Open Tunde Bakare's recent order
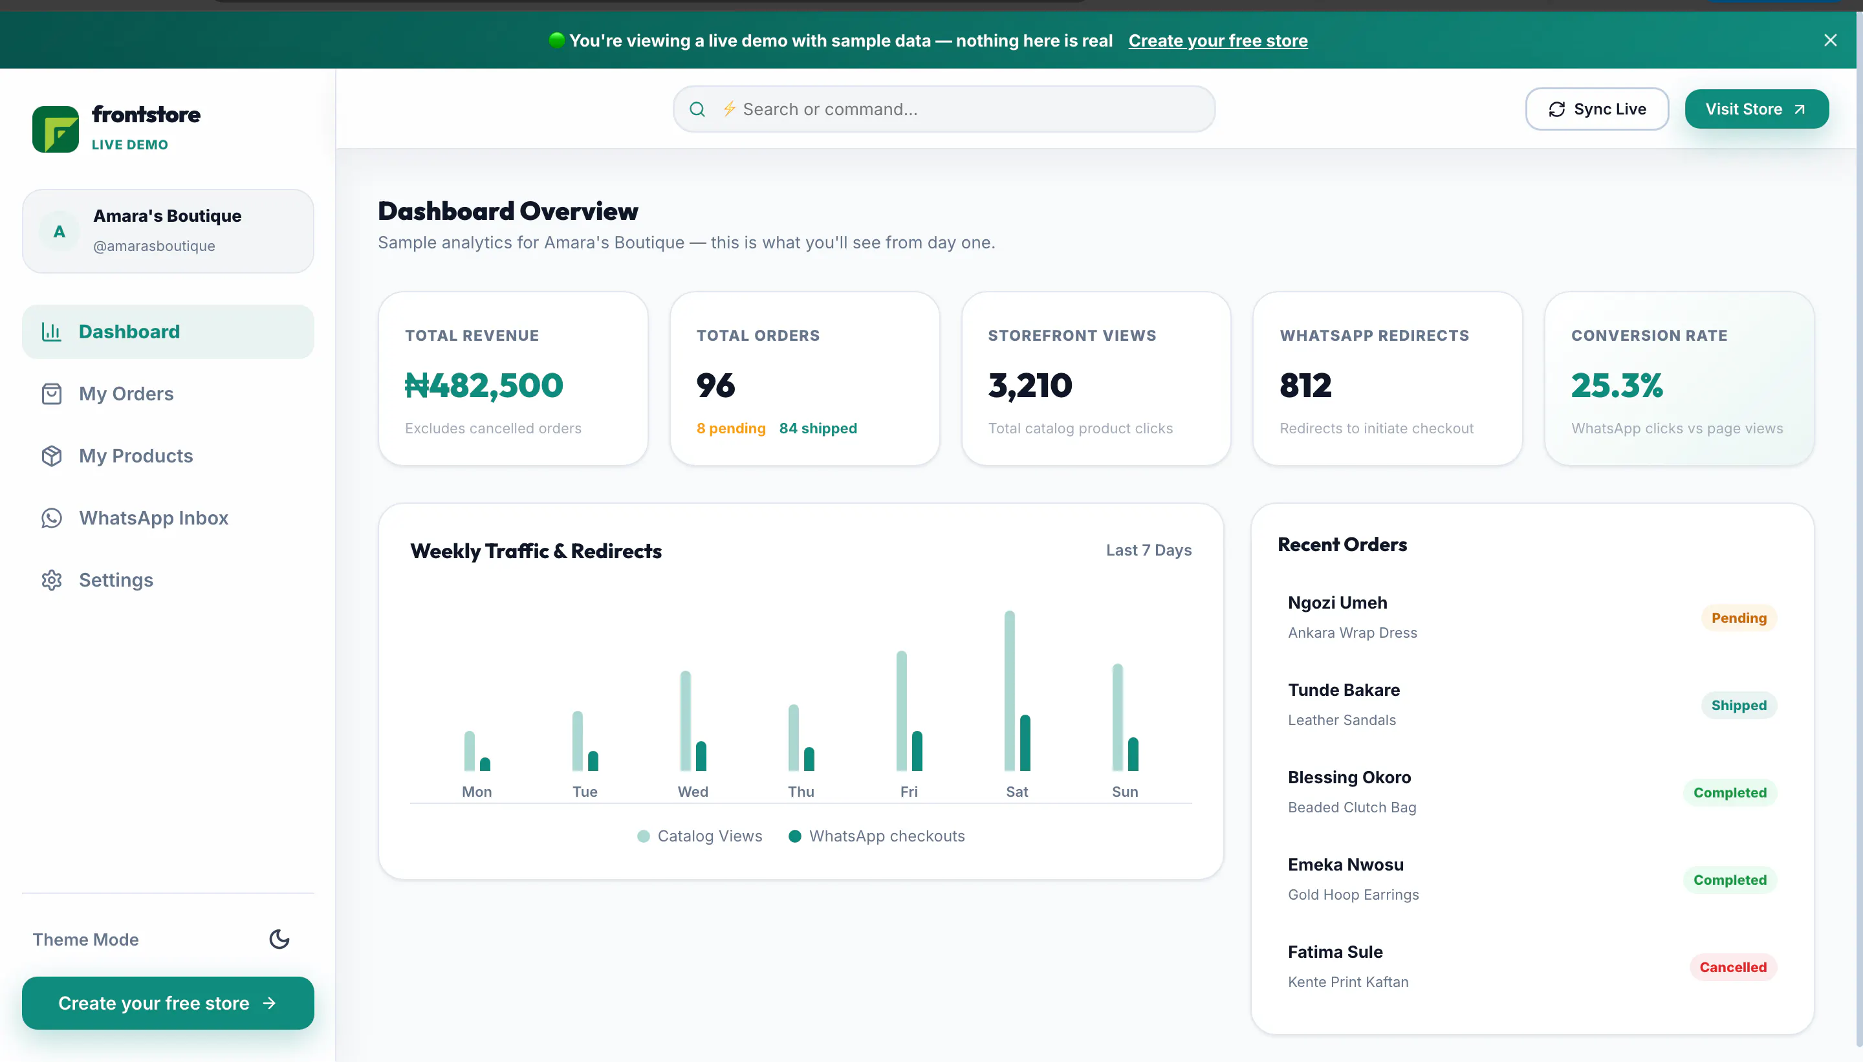 1532,704
